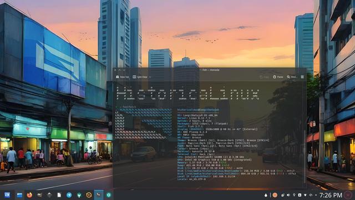The height and width of the screenshot is (200, 355).
Task: Click the tray icon left of the hidden-icons arrow
Action: click(x=311, y=195)
